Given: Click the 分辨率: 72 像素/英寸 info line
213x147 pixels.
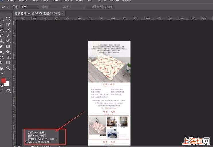Looking at the screenshot, I should pyautogui.click(x=37, y=142).
